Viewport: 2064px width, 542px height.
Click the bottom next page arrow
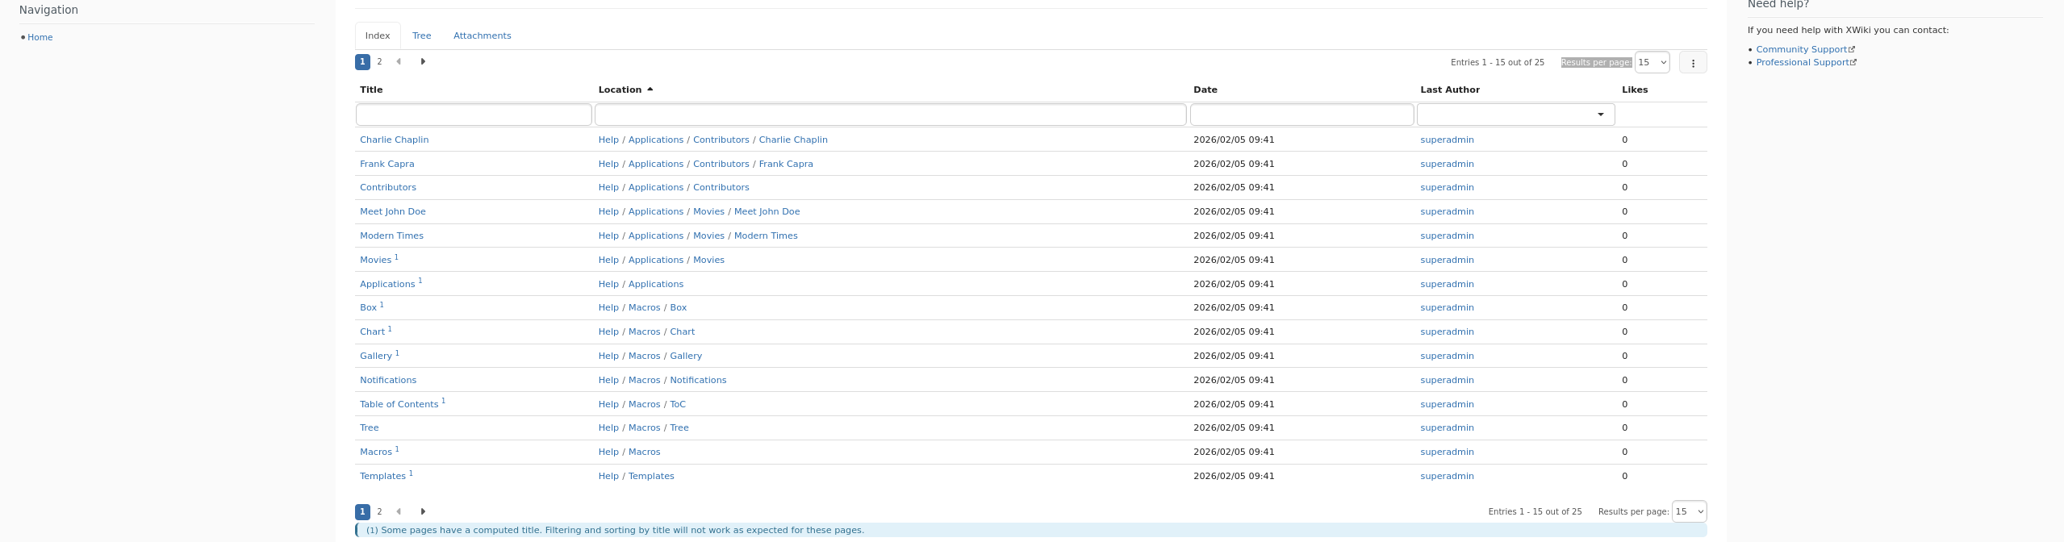tap(423, 511)
